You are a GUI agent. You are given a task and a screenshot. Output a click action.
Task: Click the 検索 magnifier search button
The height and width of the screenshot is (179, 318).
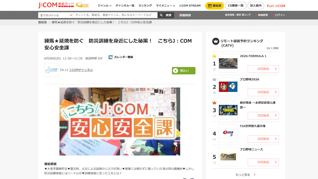point(166,15)
